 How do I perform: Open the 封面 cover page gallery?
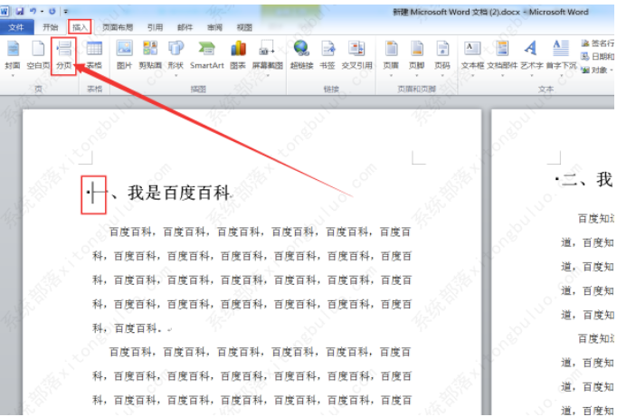point(13,57)
